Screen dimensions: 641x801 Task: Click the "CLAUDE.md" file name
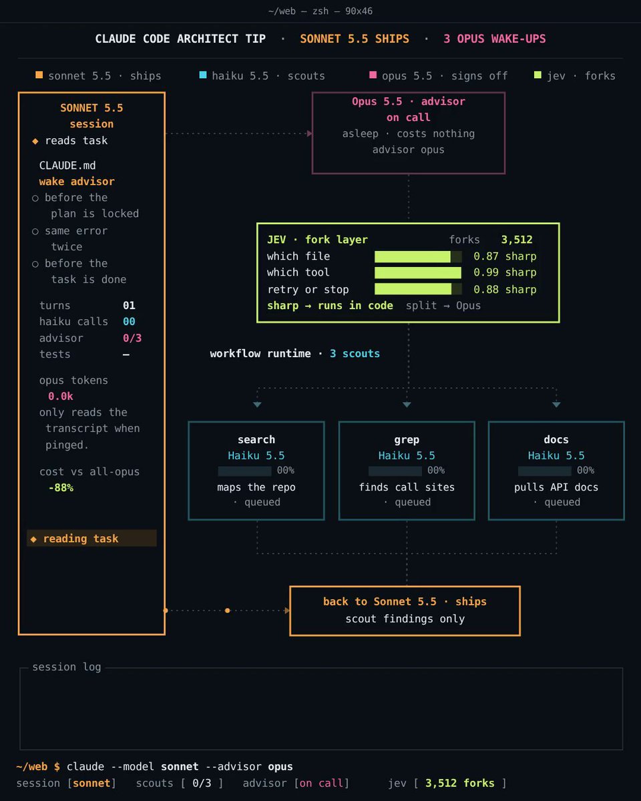point(67,166)
